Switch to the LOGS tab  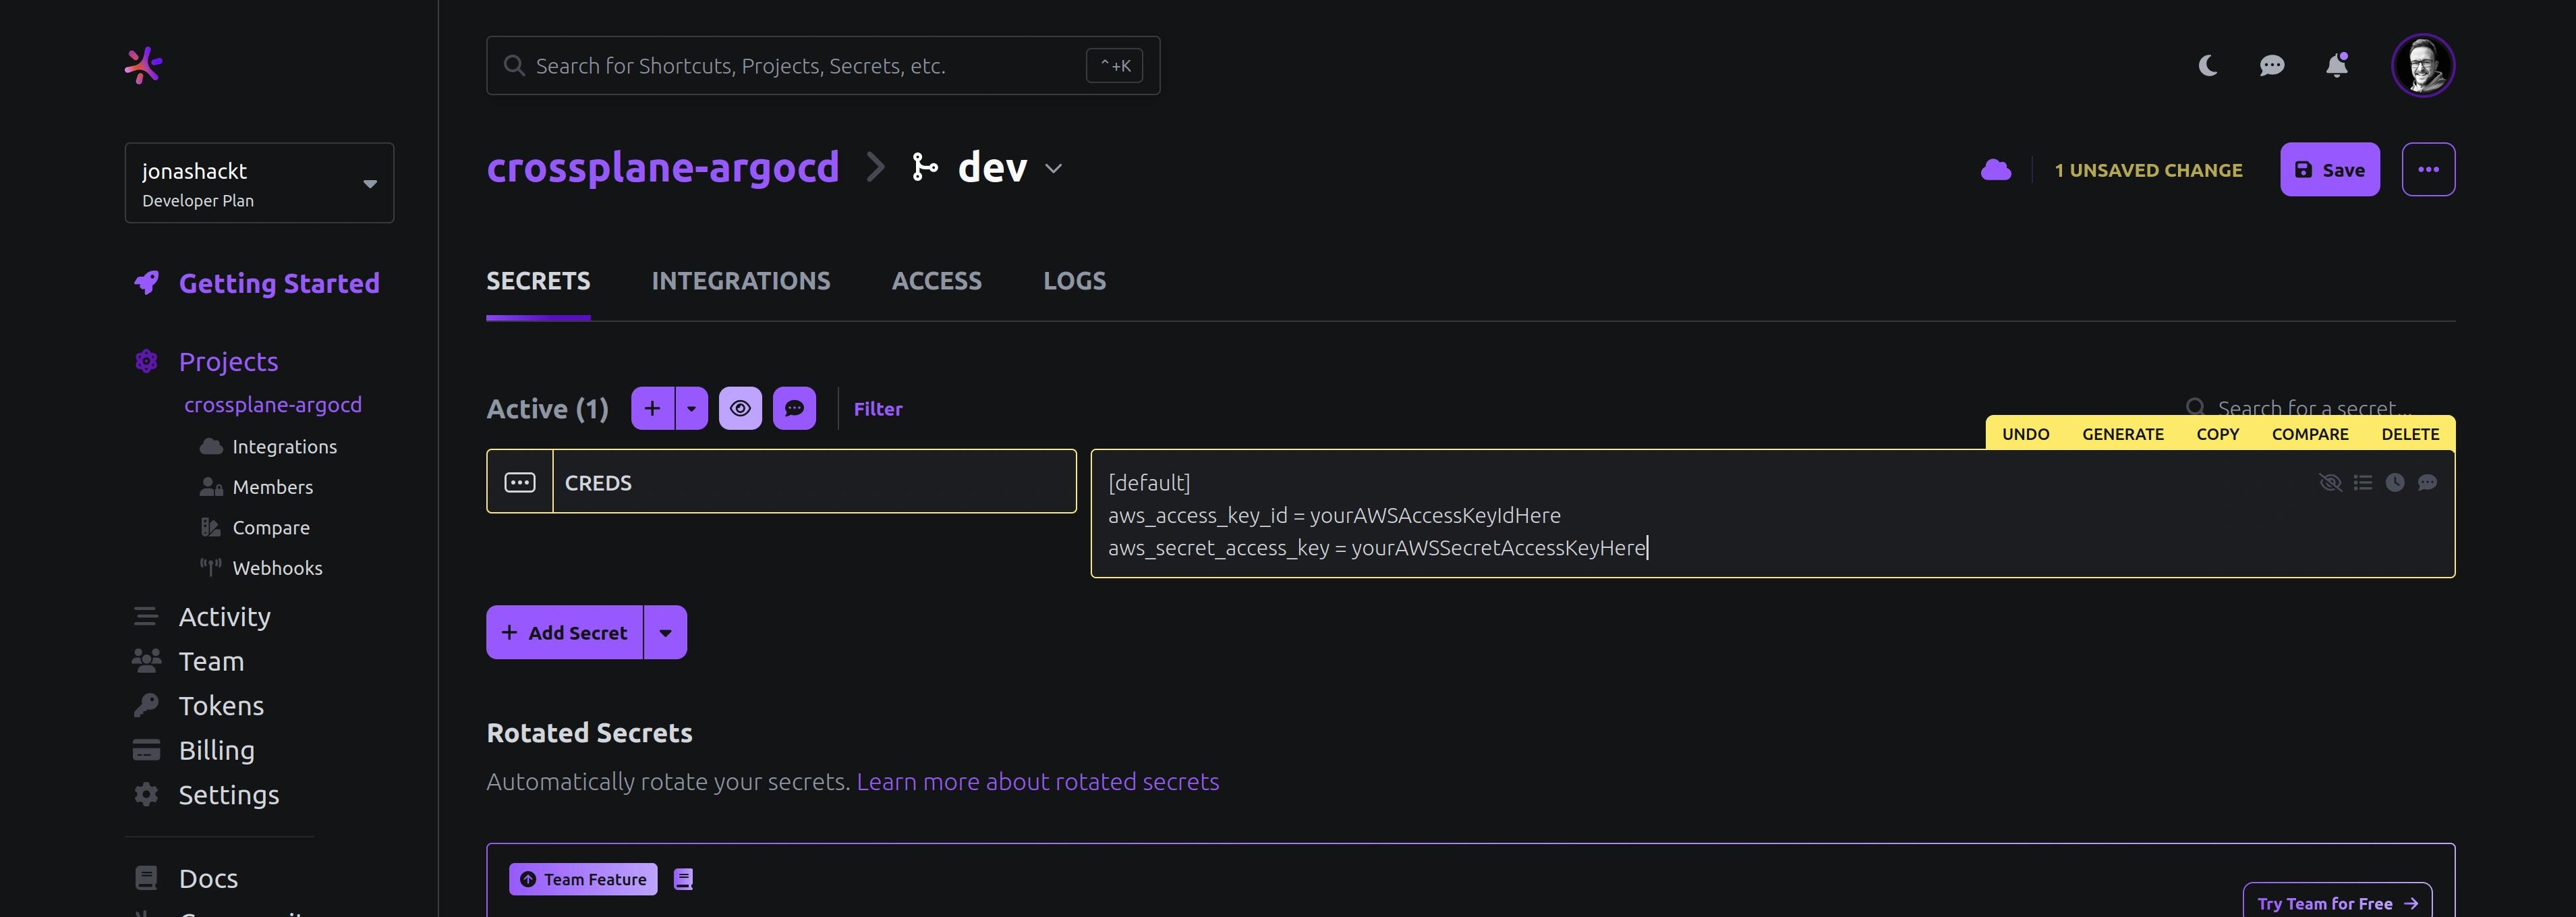(x=1075, y=279)
